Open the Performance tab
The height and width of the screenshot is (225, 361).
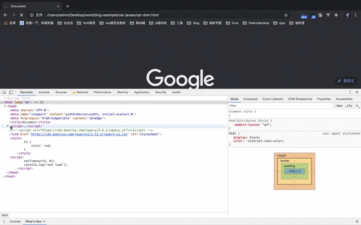[x=102, y=92]
